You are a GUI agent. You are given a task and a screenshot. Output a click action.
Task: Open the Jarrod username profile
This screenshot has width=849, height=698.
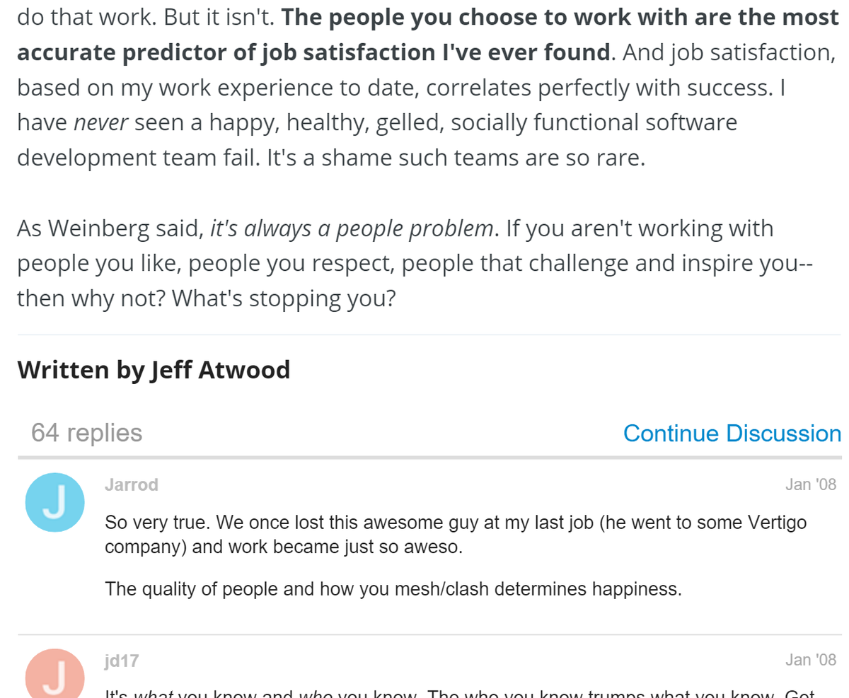(132, 484)
